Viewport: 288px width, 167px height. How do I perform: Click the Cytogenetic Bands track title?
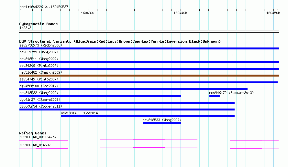pos(39,24)
